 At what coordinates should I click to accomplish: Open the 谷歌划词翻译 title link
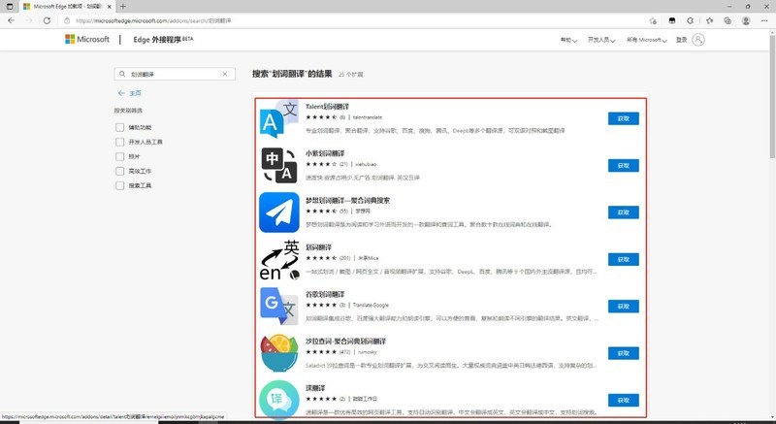pos(325,294)
